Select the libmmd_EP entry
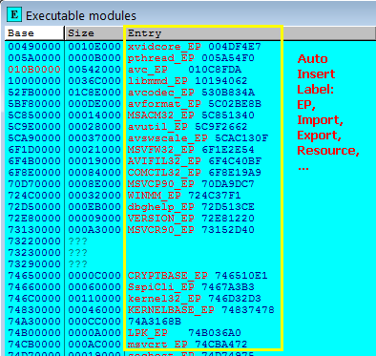Image resolution: width=376 pixels, height=356 pixels. (x=187, y=81)
